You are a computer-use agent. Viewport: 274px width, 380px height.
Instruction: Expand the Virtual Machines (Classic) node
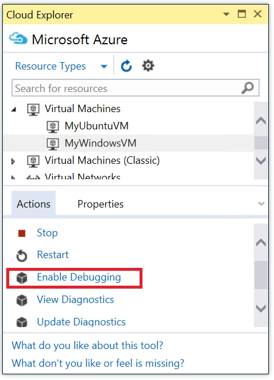[x=13, y=161]
